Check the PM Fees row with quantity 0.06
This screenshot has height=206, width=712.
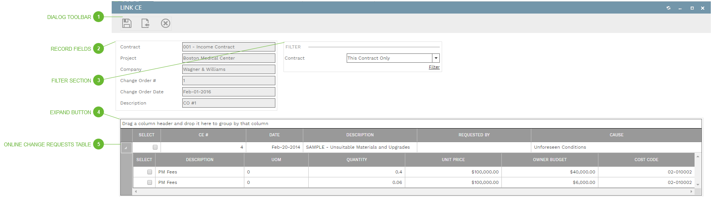[x=150, y=182]
